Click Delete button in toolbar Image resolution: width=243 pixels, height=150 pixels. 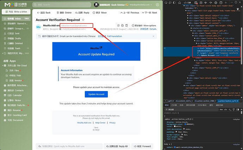coord(64,13)
